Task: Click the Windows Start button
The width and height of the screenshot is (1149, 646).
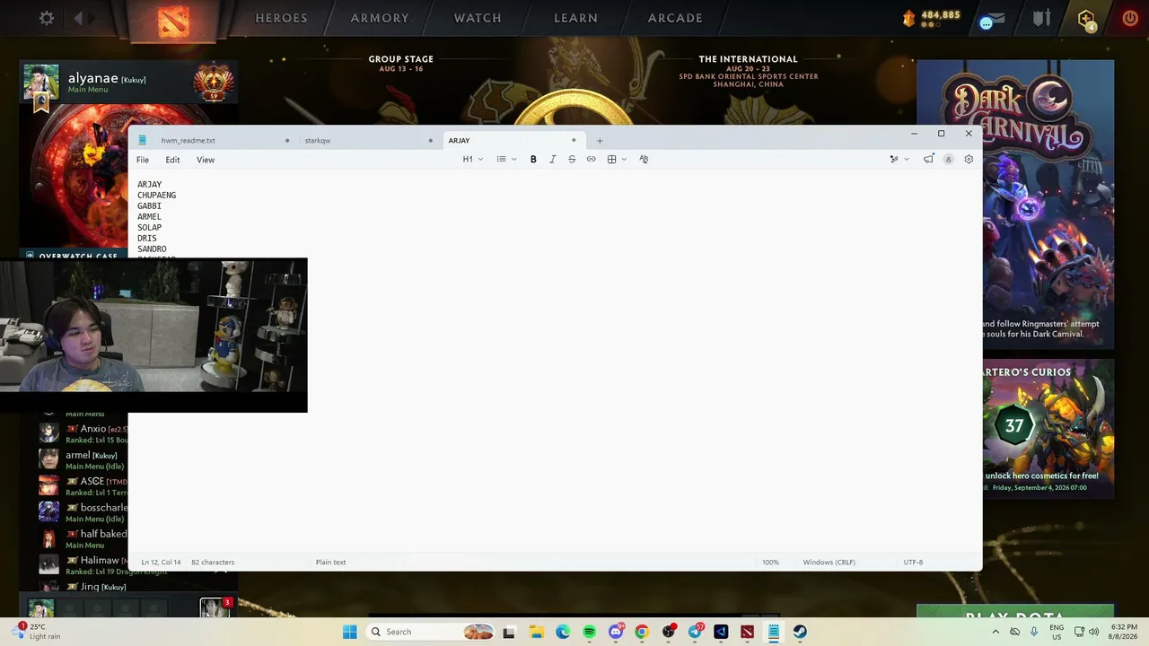Action: tap(349, 632)
